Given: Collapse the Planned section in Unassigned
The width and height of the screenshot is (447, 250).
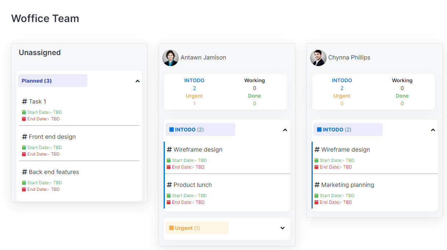Looking at the screenshot, I should (137, 81).
